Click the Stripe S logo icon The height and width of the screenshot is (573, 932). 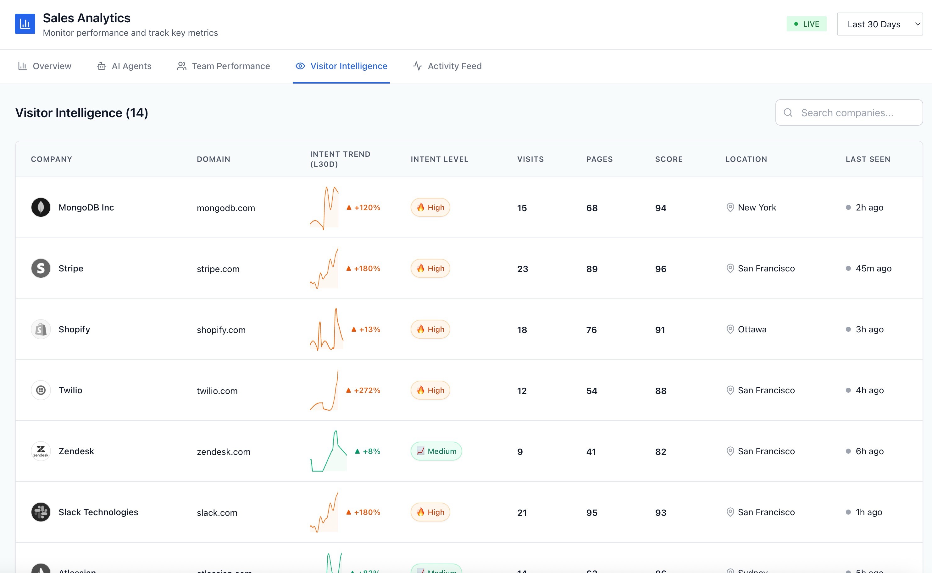(41, 268)
